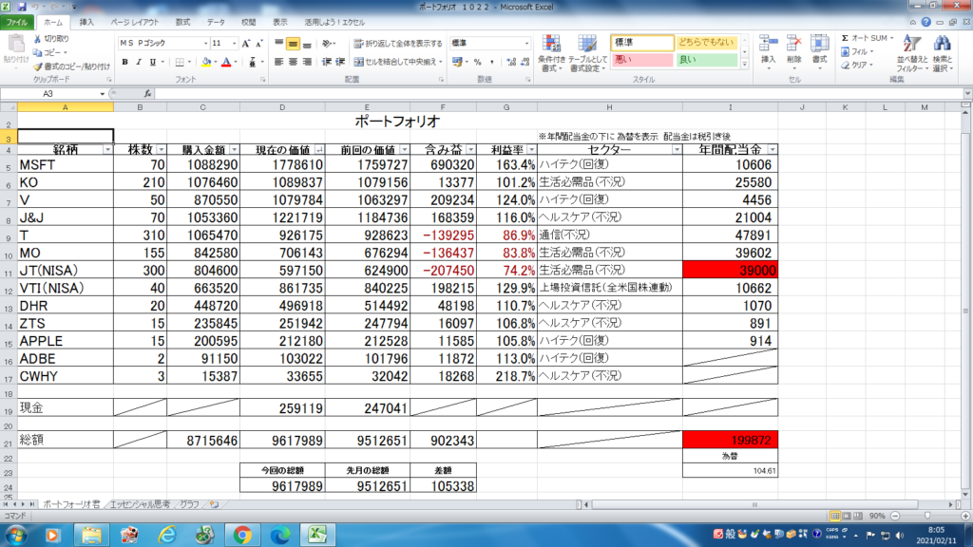Switch to the ページレイアウト ribbon tab

(x=135, y=23)
